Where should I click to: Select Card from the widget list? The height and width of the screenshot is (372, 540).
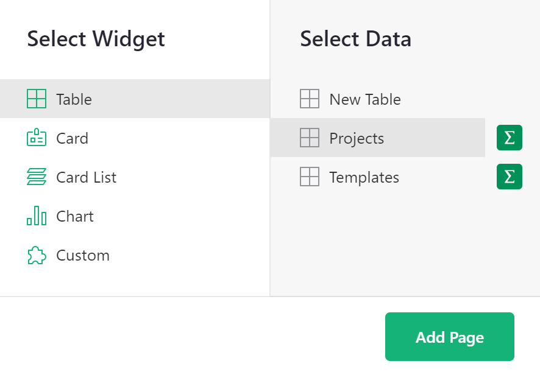pos(73,138)
